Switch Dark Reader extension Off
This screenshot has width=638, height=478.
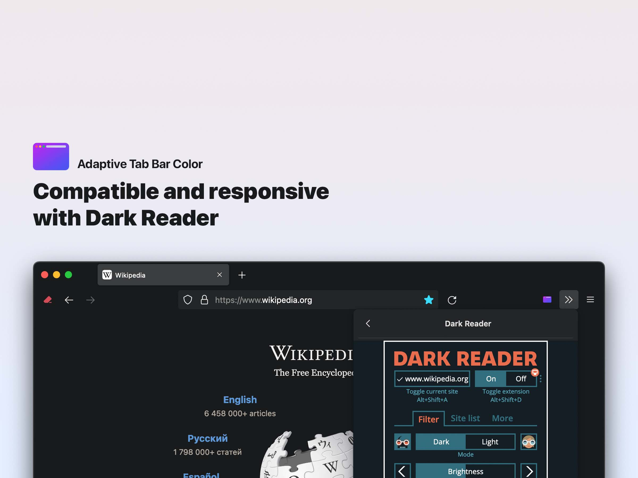coord(521,379)
